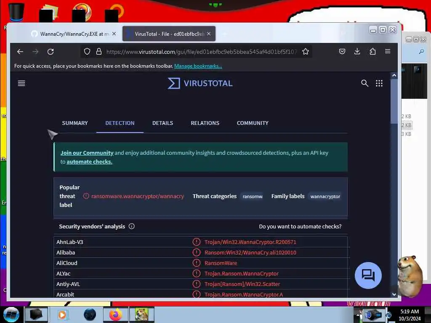Viewport: 431px width, 323px height.
Task: Select the DETECTION tab
Action: pos(120,123)
